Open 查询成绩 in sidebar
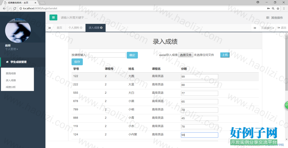The width and height of the screenshot is (288, 148). pos(11,73)
